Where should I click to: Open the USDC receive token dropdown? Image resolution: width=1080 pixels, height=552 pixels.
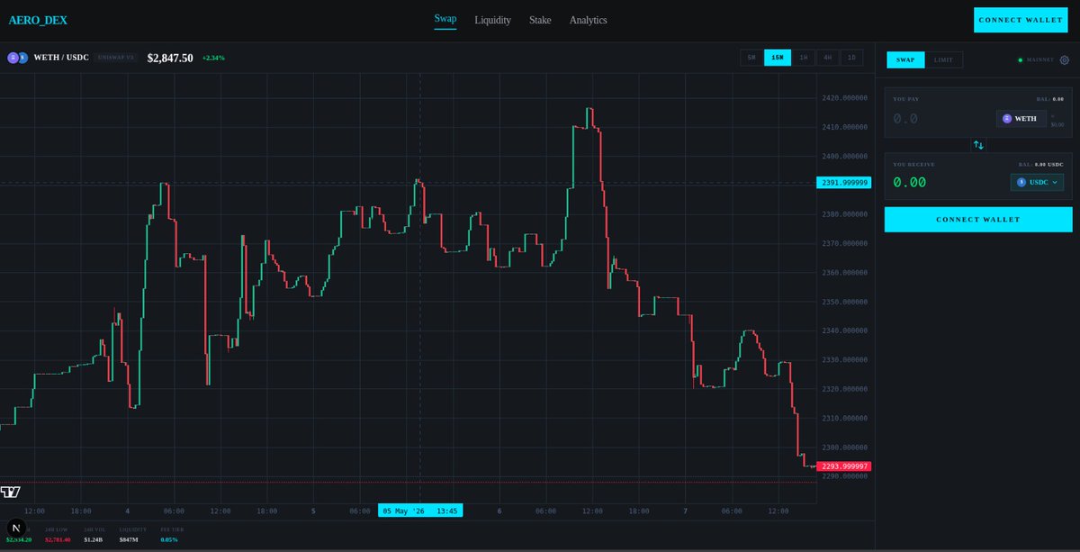click(1037, 182)
